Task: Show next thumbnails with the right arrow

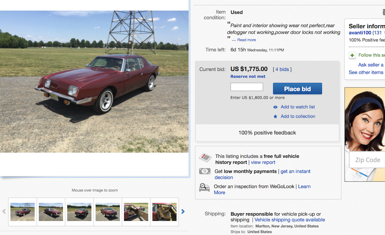Action: [x=183, y=212]
